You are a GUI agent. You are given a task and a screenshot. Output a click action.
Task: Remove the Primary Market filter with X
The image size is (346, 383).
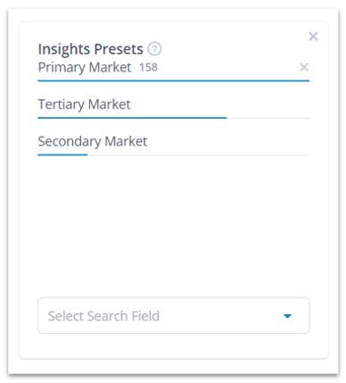pyautogui.click(x=304, y=67)
